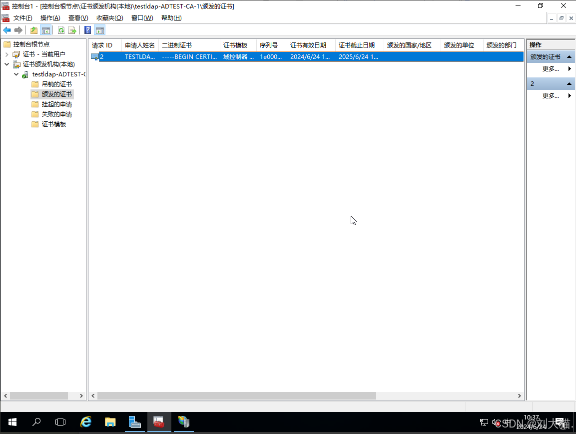Collapse the 颁发的证书 actions section

(569, 57)
